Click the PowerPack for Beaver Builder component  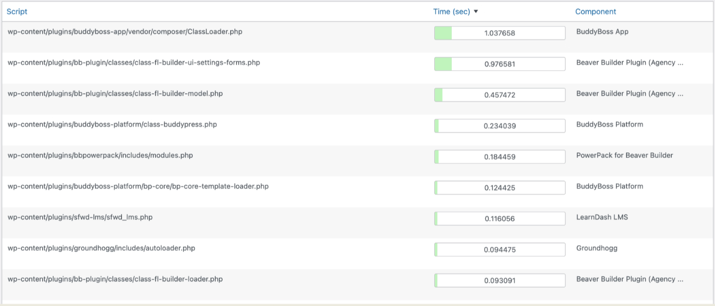624,155
